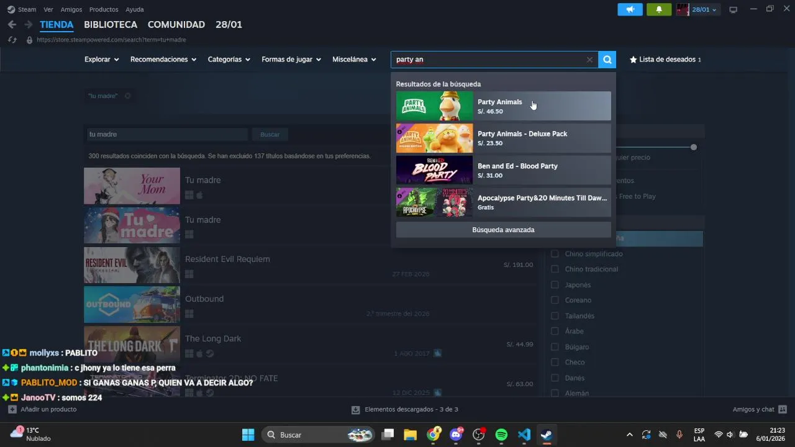Check the Chino simplificado language box

tap(555, 254)
